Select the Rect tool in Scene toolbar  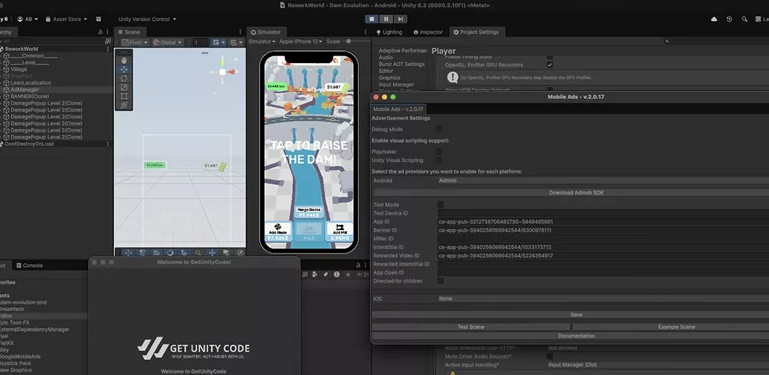[124, 96]
